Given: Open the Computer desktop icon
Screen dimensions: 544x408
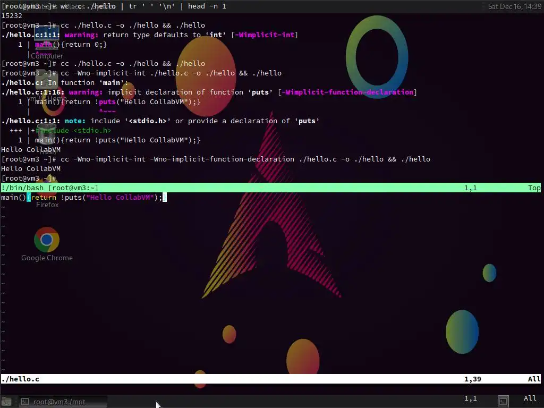Looking at the screenshot, I should 47,38.
